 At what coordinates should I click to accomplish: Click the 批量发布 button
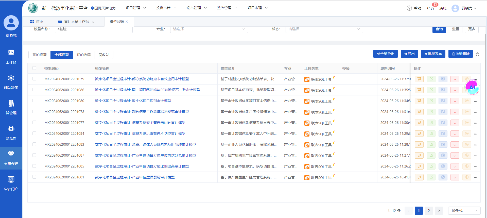point(433,54)
